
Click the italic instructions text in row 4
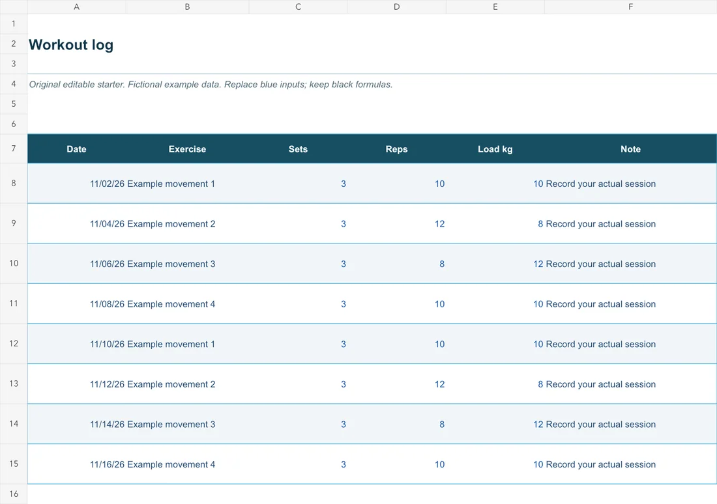point(211,85)
